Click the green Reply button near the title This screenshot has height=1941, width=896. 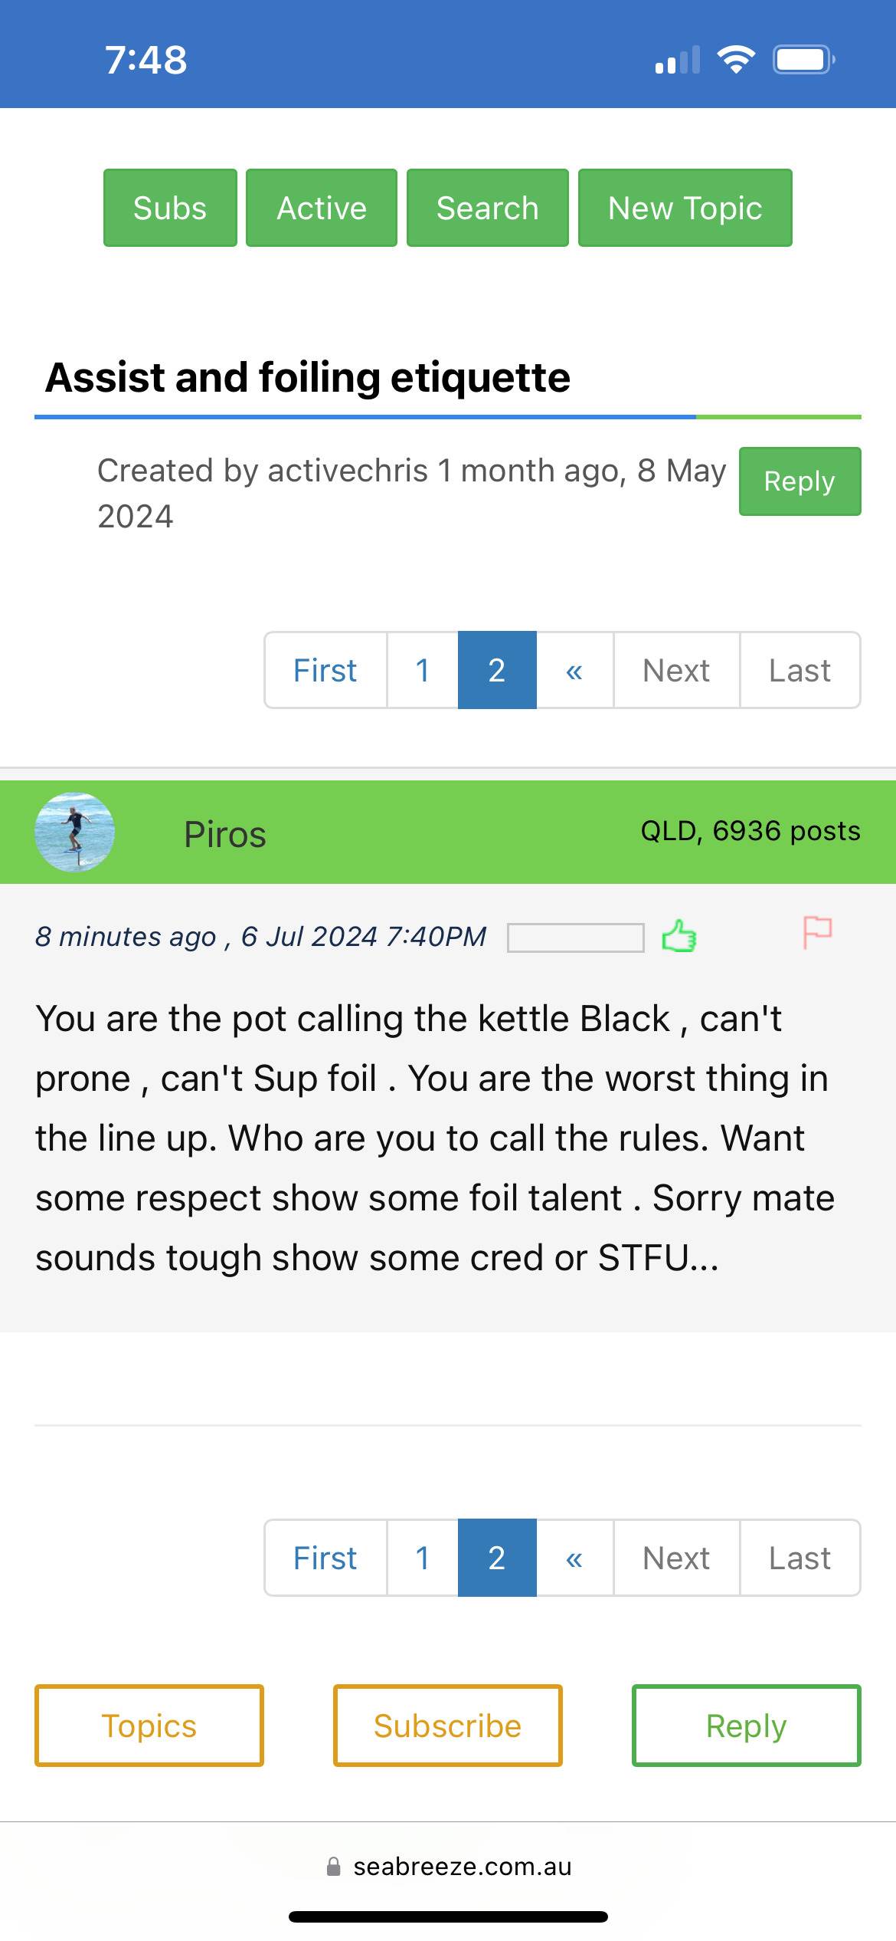point(800,481)
